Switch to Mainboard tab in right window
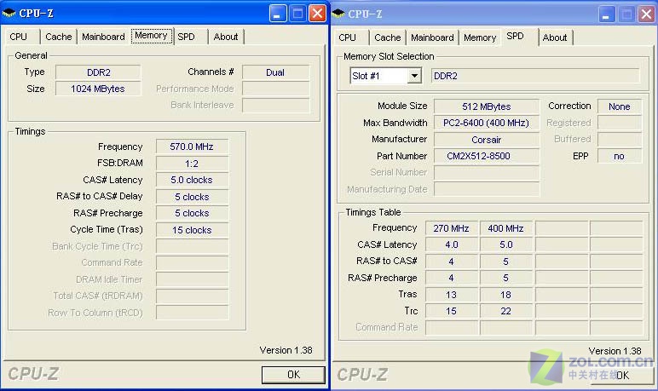The width and height of the screenshot is (658, 391). tap(432, 37)
